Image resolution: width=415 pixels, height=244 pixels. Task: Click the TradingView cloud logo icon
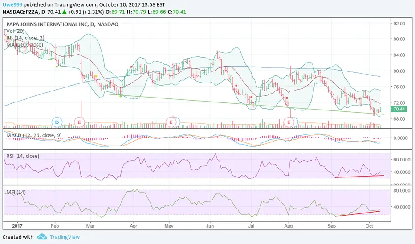point(42,236)
